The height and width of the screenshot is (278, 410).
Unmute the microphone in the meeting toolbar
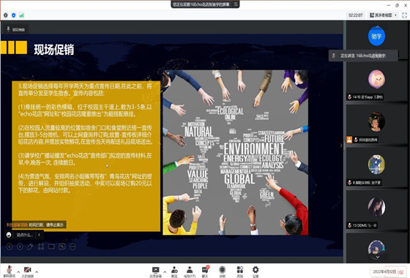tap(10, 271)
